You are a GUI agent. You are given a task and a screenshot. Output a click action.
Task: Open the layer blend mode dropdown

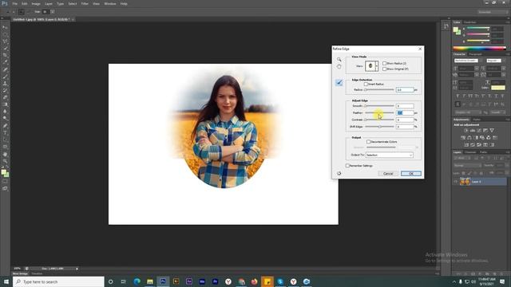(467, 165)
